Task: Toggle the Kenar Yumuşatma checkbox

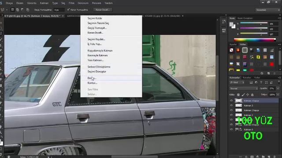Action: [x=68, y=10]
